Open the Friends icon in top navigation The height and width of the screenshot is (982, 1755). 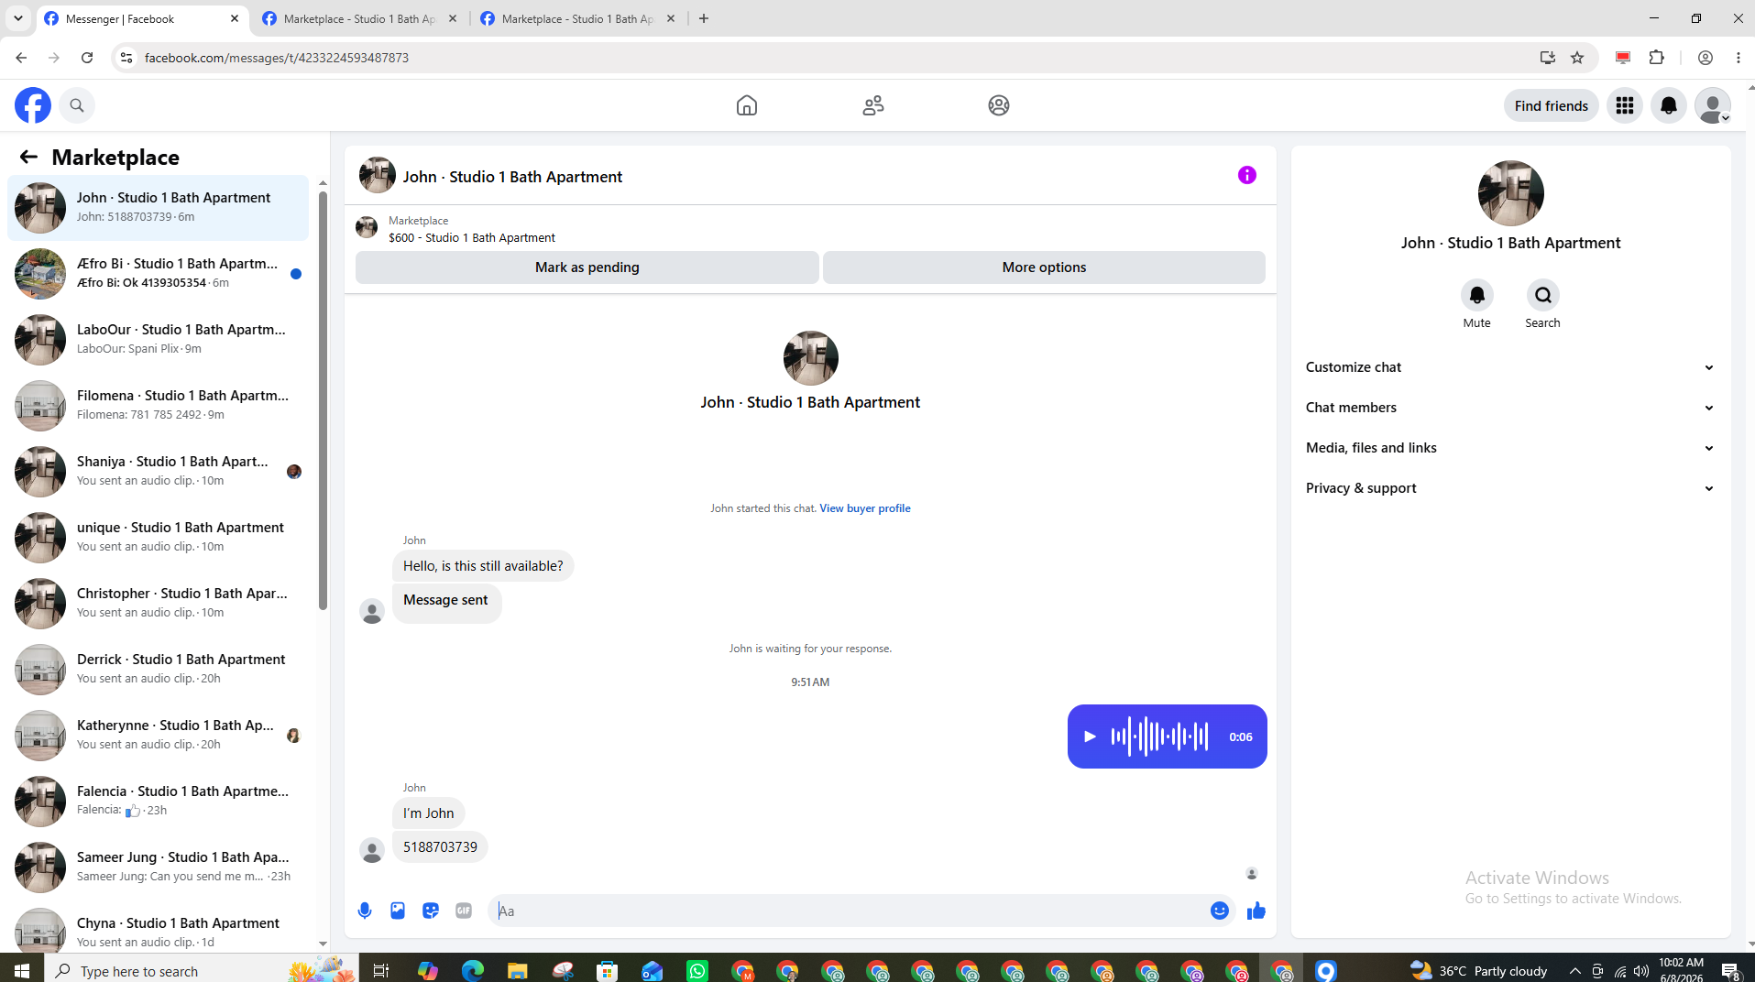873,105
